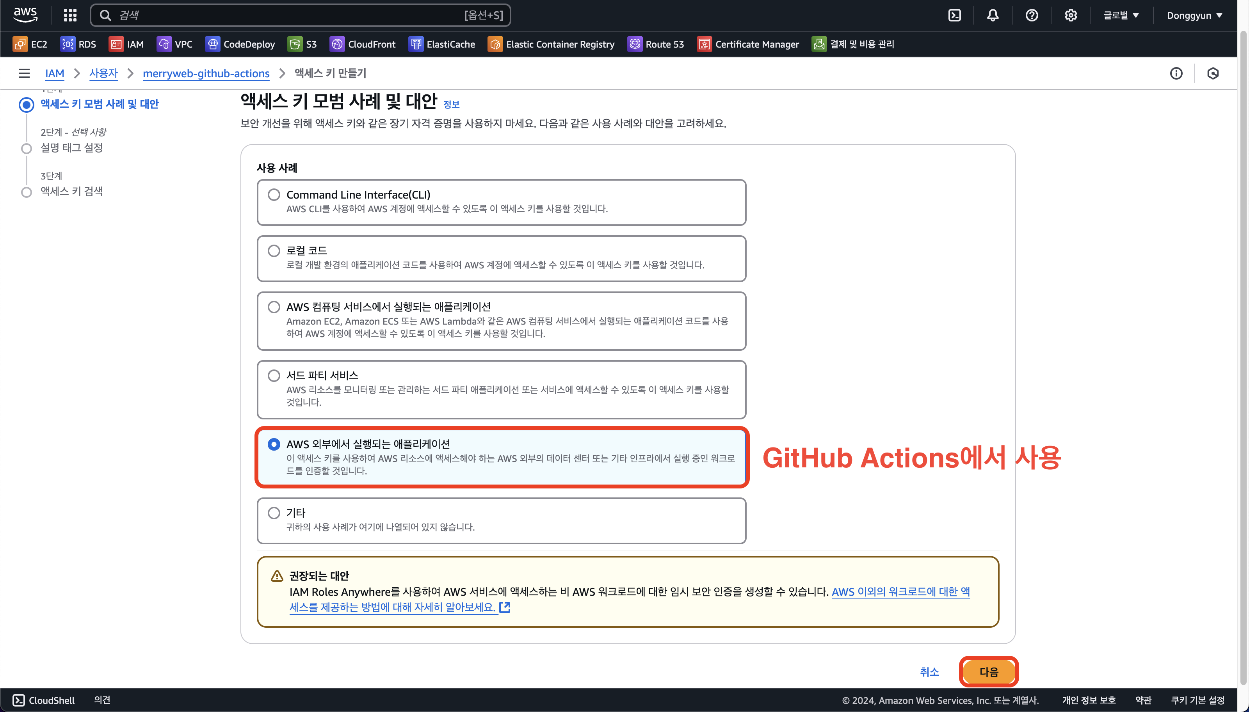
Task: Toggle the side navigation hamburger menu
Action: (x=24, y=73)
